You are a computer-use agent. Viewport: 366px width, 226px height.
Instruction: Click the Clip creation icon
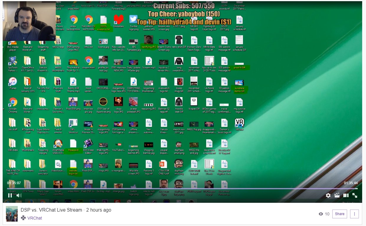coord(337,195)
